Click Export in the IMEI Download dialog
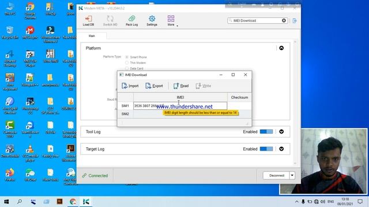Screen dimensions: 369x207 pyautogui.click(x=154, y=86)
